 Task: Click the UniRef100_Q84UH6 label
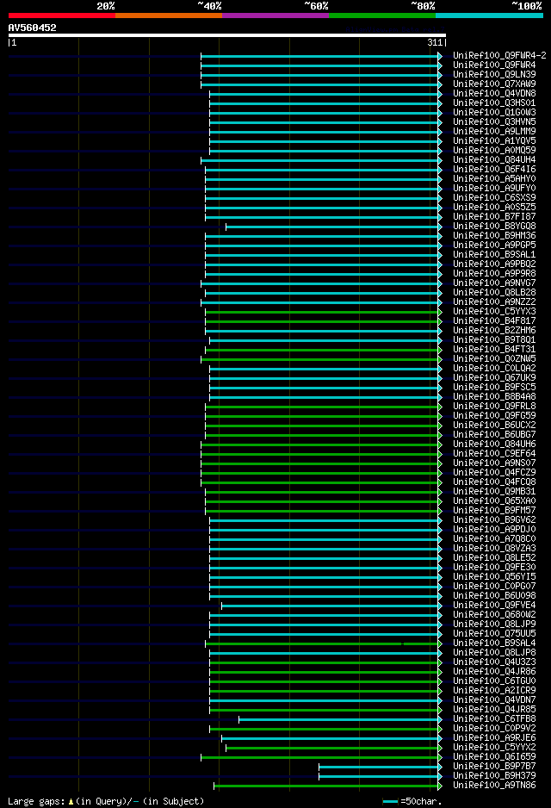(x=494, y=444)
